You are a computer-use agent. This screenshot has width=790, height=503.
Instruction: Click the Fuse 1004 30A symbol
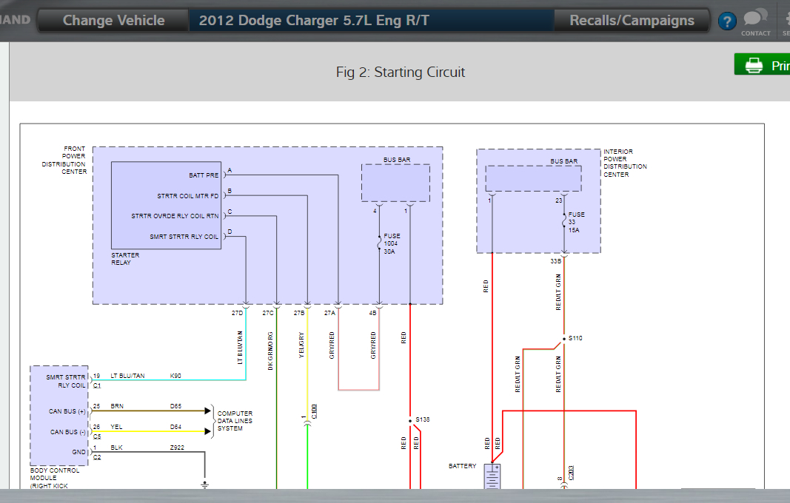379,243
